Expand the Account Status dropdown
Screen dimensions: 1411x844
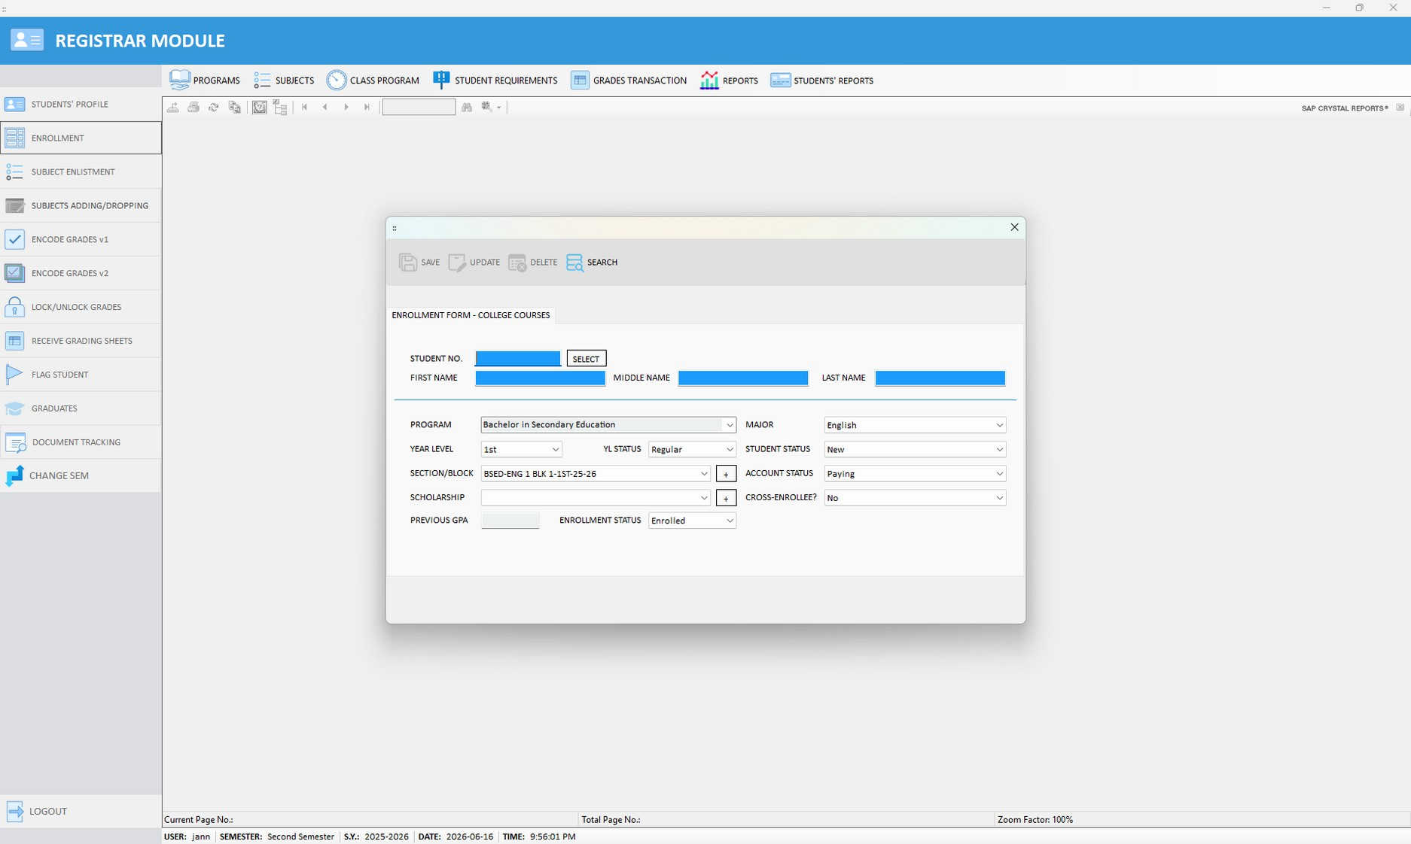[999, 474]
